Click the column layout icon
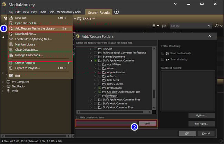The image size is (224, 144). tap(164, 26)
